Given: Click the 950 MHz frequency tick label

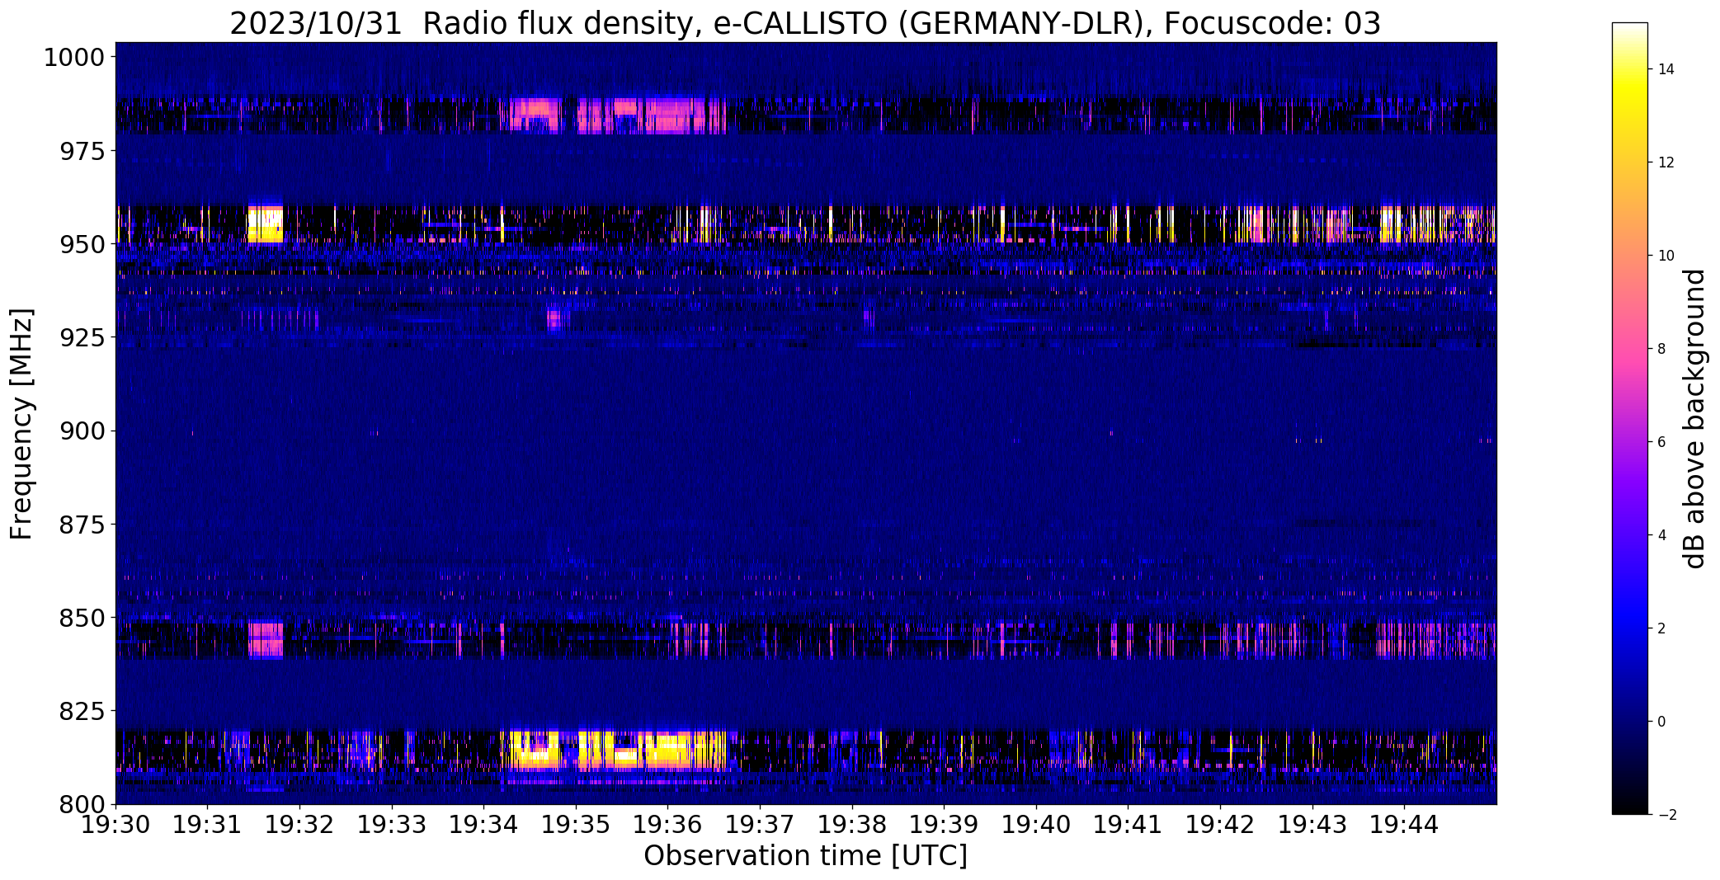Looking at the screenshot, I should (x=82, y=244).
